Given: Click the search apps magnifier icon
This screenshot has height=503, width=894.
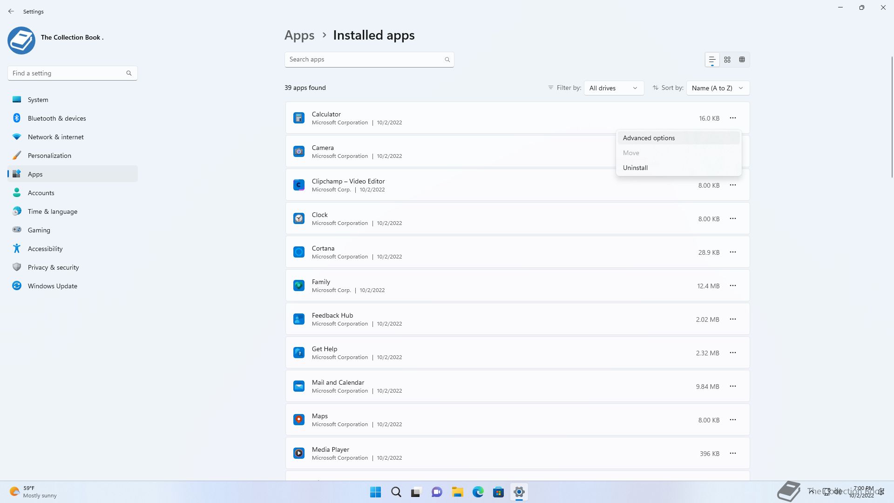Looking at the screenshot, I should pos(447,60).
